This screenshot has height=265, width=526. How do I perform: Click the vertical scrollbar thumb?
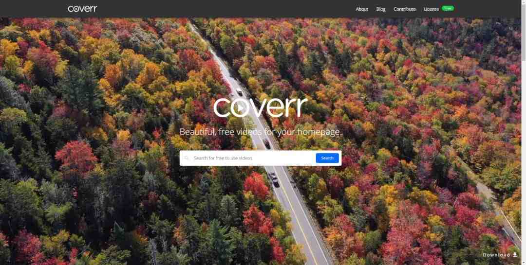(523, 33)
